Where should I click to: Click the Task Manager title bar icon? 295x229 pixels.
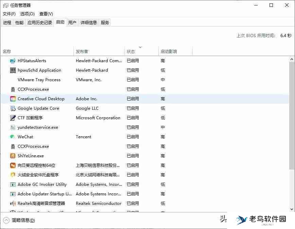pyautogui.click(x=5, y=5)
